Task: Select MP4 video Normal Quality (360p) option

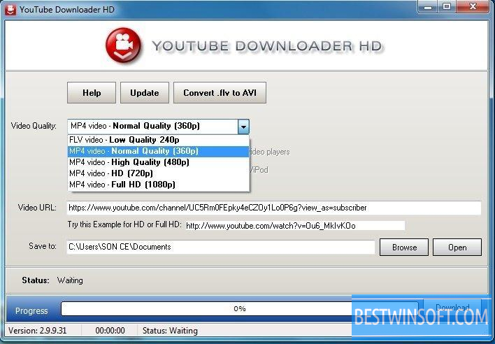Action: [x=159, y=151]
